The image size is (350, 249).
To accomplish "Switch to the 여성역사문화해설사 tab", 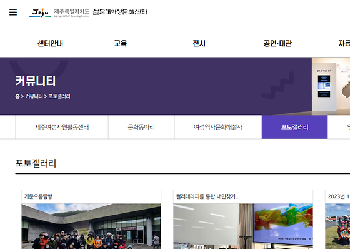I will (218, 127).
